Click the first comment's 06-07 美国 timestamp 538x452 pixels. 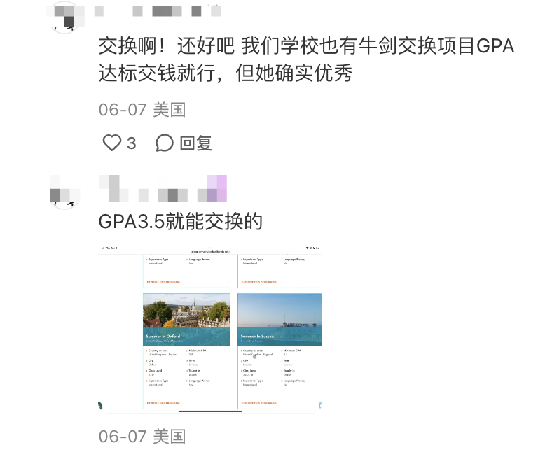pyautogui.click(x=142, y=110)
